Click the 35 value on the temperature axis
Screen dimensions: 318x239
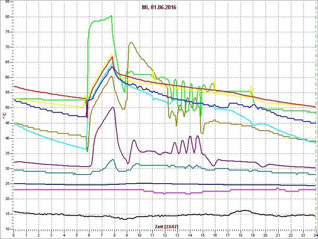(7, 153)
